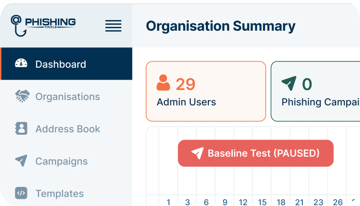Click day 9 on the timeline axis
This screenshot has height=206, width=360.
click(x=225, y=202)
